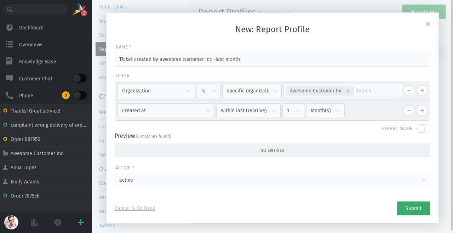Click the Overviews list icon
Viewport: 453px width, 233px height.
click(10, 45)
